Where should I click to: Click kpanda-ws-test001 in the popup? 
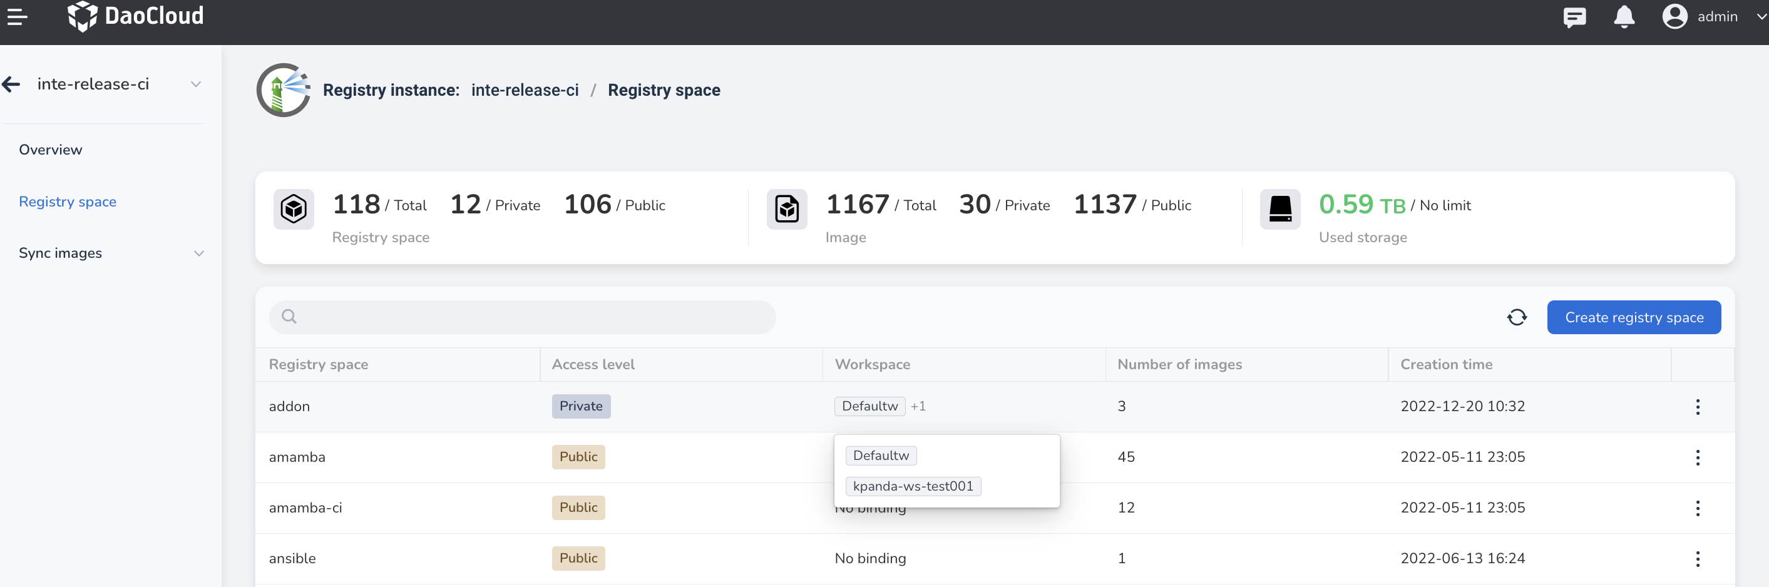click(x=913, y=486)
